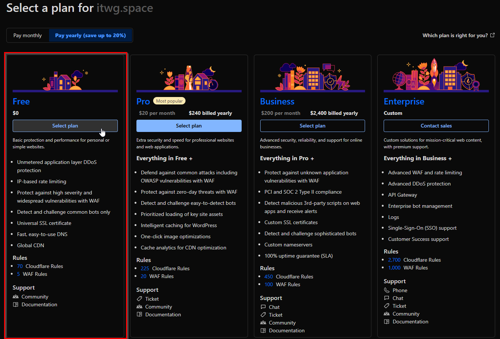Click 'API Gateway' Enterprise feature
Image resolution: width=500 pixels, height=339 pixels.
click(403, 195)
